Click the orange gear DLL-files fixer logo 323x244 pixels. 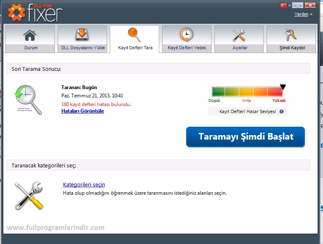point(17,13)
